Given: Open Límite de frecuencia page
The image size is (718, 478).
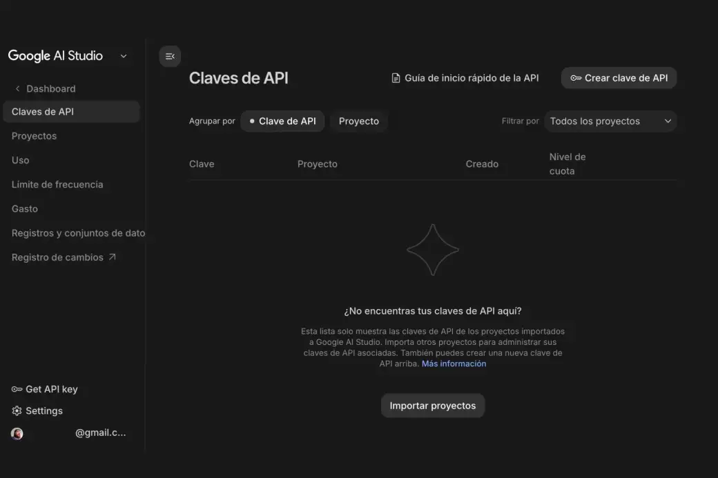Looking at the screenshot, I should pos(57,184).
